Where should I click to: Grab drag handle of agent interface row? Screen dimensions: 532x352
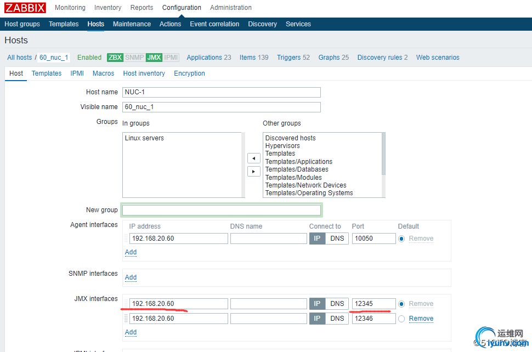[x=126, y=239]
